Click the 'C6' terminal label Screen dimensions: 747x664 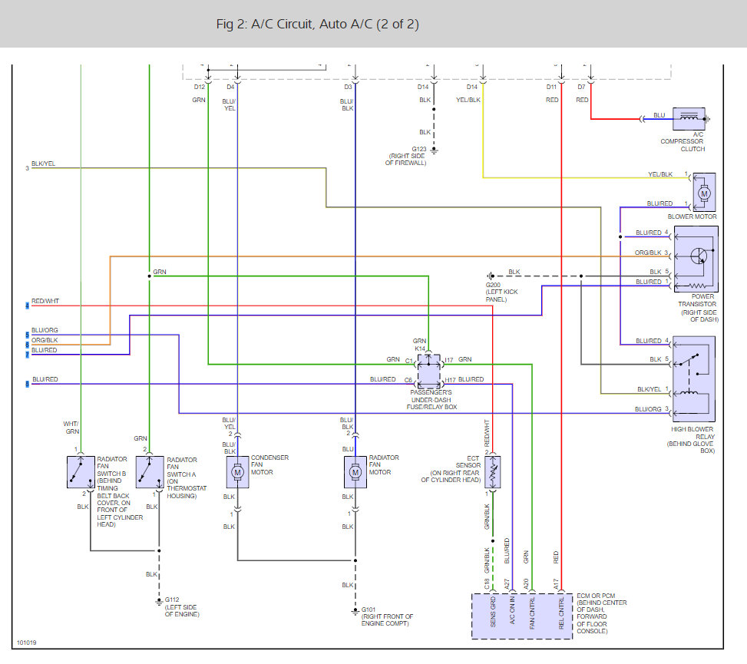(x=408, y=380)
